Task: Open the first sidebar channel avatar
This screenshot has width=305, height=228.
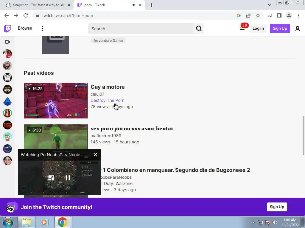Action: [x=7, y=54]
